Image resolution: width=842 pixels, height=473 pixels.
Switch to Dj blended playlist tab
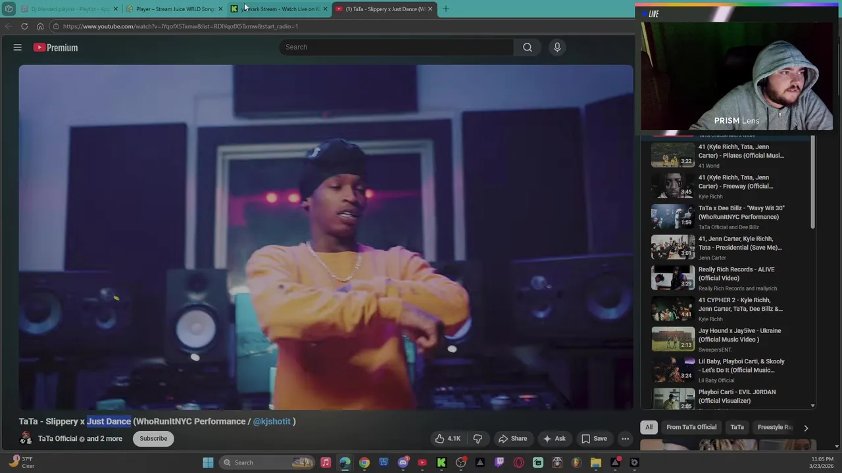click(69, 9)
